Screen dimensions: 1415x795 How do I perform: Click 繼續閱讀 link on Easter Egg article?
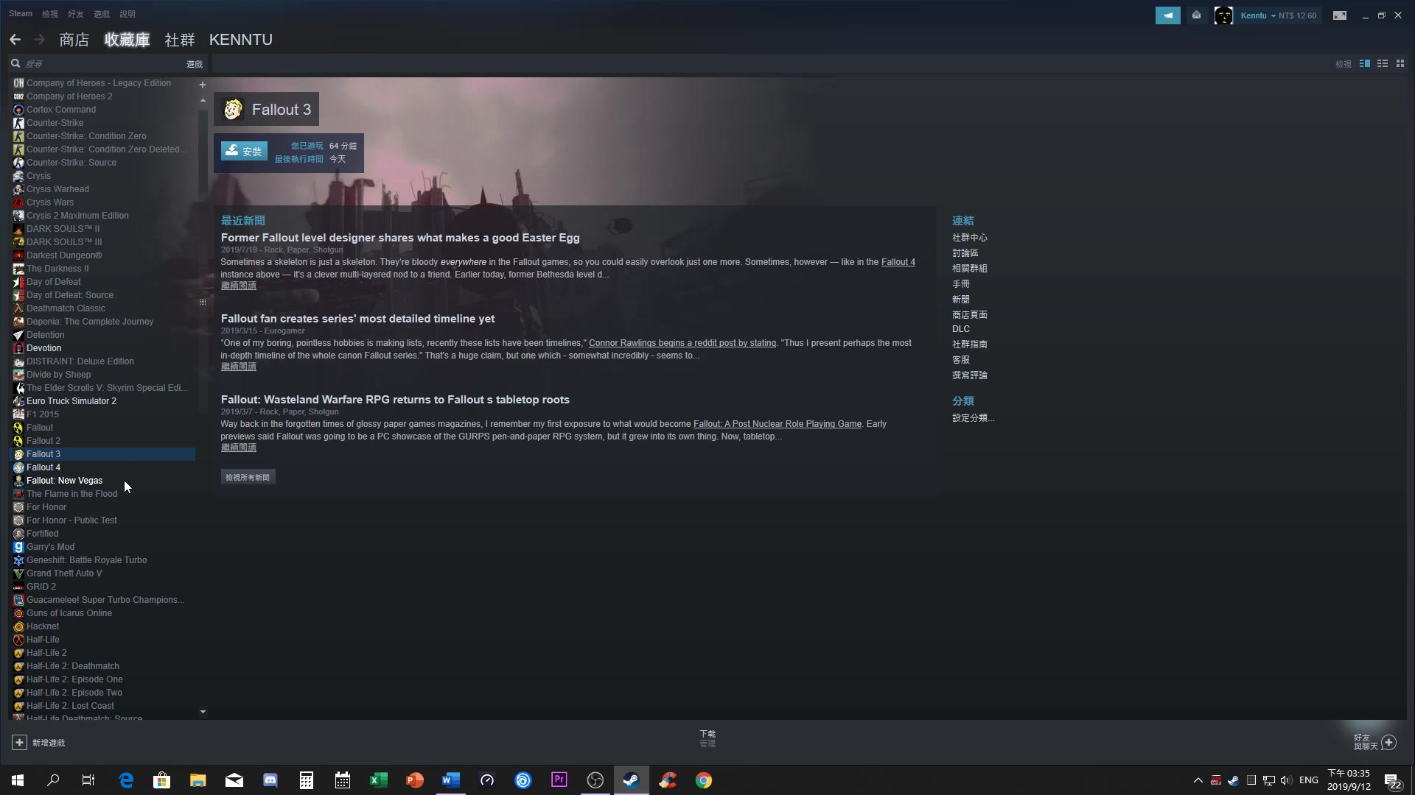[237, 286]
